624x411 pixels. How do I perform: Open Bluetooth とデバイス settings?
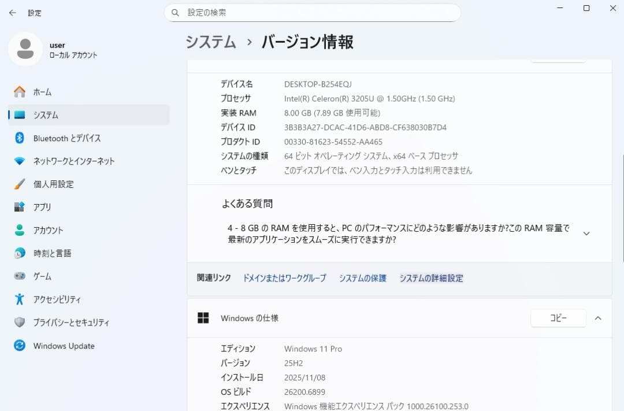click(x=89, y=138)
